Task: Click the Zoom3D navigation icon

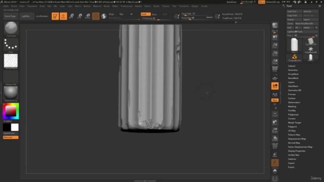Action: [275, 130]
